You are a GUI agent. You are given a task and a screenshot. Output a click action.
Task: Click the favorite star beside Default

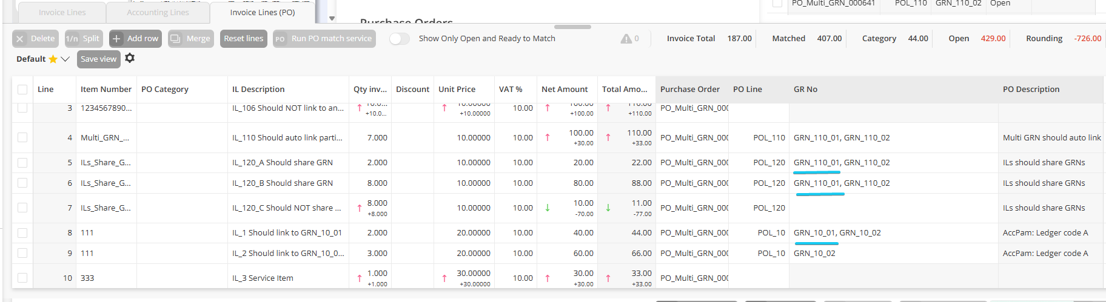(x=53, y=59)
